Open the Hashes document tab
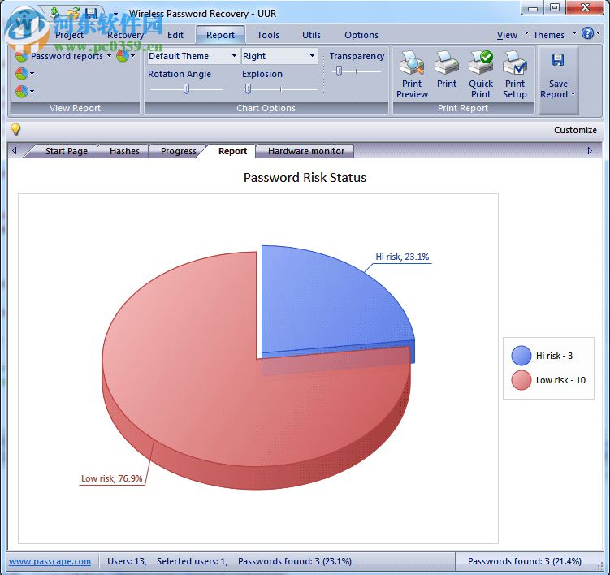This screenshot has height=575, width=610. point(124,151)
